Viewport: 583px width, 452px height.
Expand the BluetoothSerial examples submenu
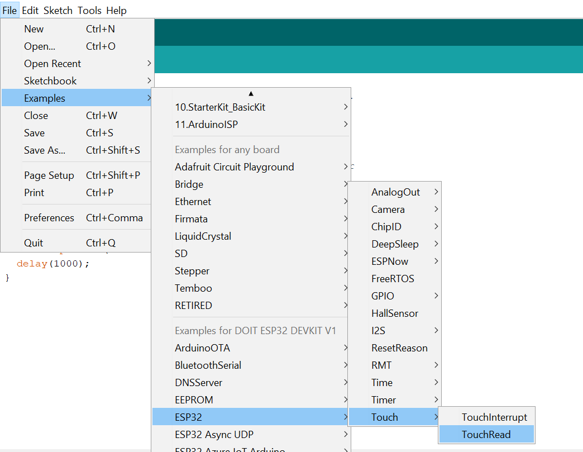pos(251,365)
